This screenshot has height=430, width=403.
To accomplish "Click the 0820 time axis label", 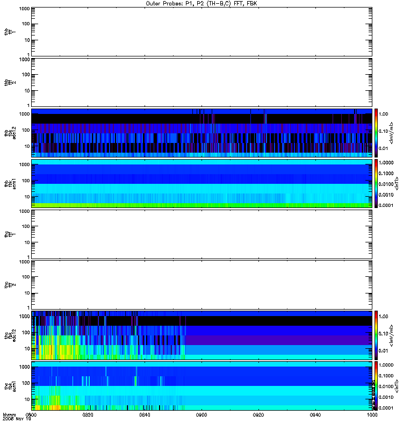I will [88, 415].
